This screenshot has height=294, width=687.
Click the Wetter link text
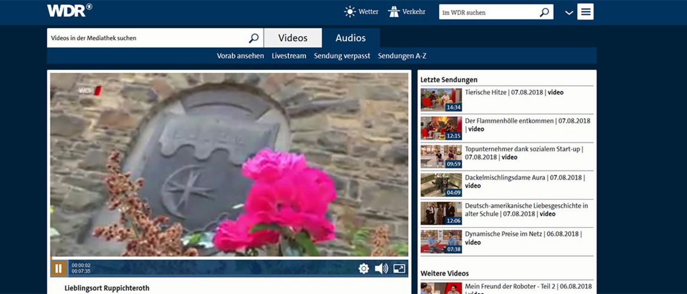pyautogui.click(x=368, y=11)
